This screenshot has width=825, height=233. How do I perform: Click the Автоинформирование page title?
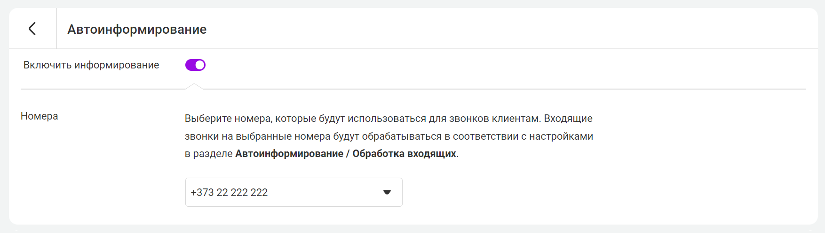pyautogui.click(x=137, y=29)
